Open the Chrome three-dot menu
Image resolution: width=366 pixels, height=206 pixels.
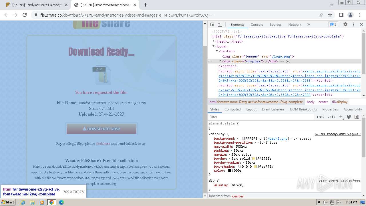coord(360,15)
